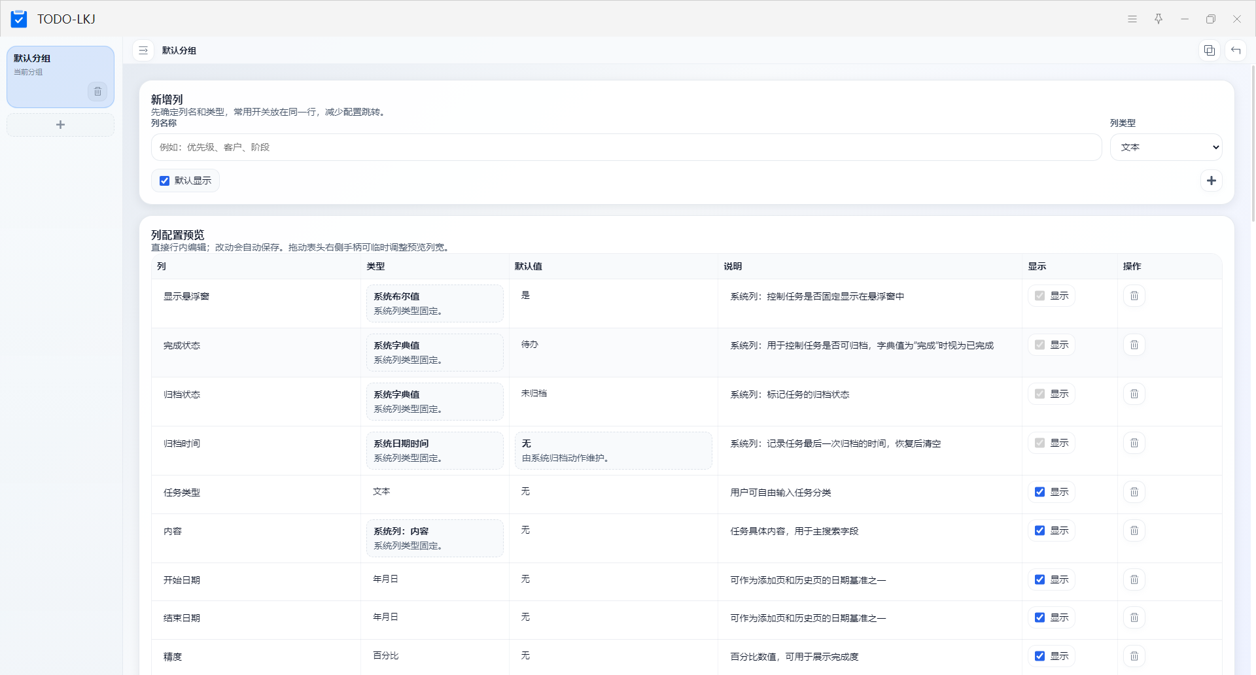The width and height of the screenshot is (1256, 675).
Task: Click the 系统布尔值 type box
Action: [x=434, y=303]
